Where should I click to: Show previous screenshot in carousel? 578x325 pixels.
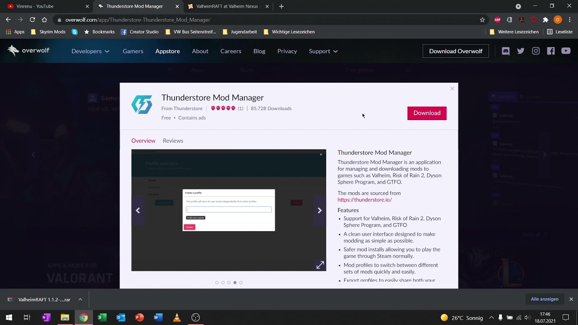[138, 210]
